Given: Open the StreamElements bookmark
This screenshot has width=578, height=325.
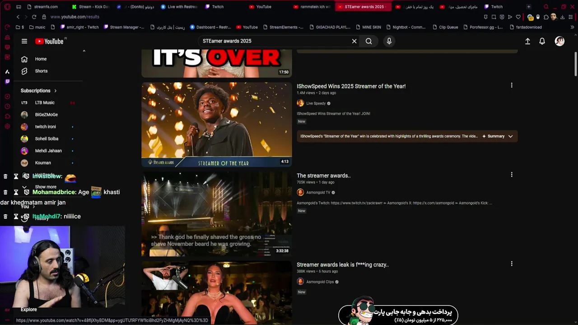Looking at the screenshot, I should point(283,27).
